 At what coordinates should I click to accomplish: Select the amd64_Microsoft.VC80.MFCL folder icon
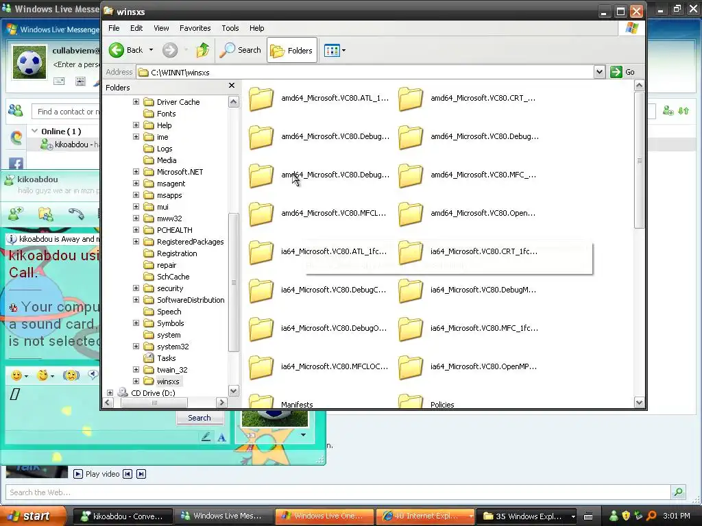pos(261,214)
